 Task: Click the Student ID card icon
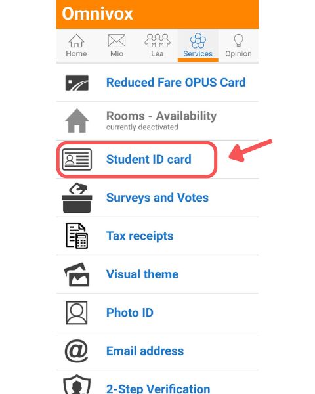[77, 160]
